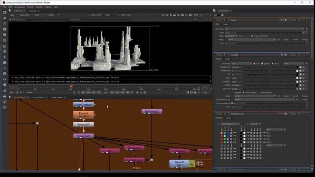Switch to the Curve Editor tab
This screenshot has height=177, width=315.
(38, 97)
